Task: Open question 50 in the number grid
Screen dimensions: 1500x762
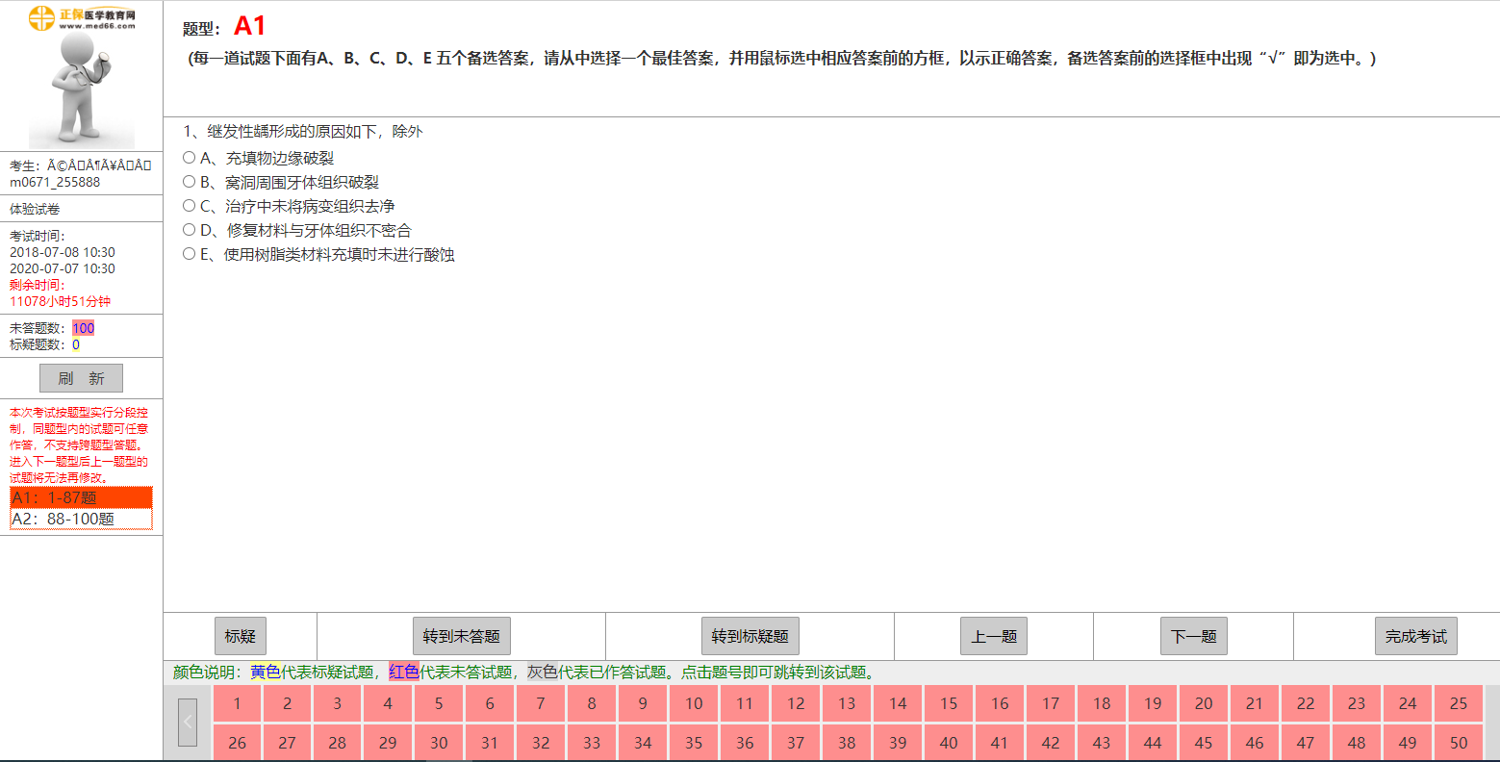Action: point(1459,743)
